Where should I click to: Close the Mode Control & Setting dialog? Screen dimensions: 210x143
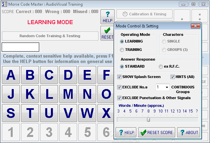pos(195,26)
